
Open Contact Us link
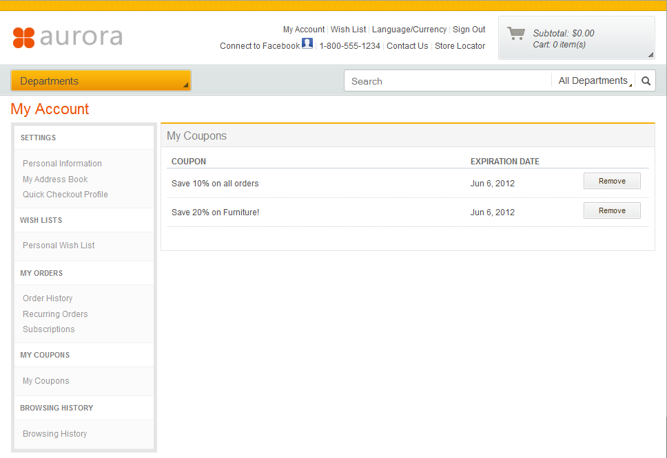tap(407, 46)
